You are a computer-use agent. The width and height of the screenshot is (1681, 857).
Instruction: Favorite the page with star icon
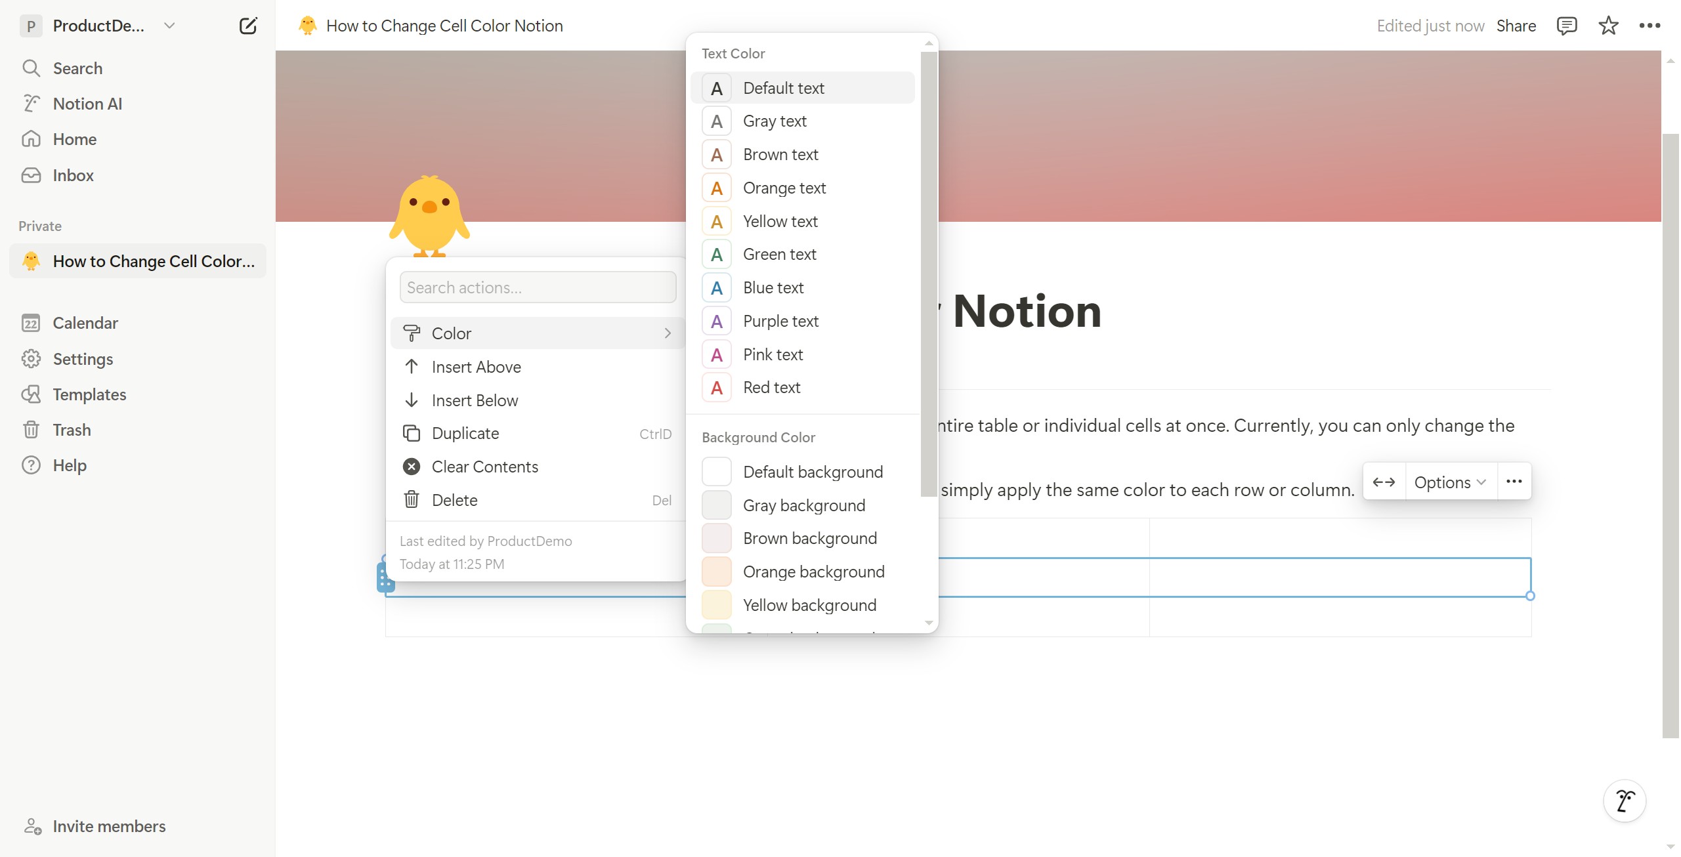point(1608,26)
